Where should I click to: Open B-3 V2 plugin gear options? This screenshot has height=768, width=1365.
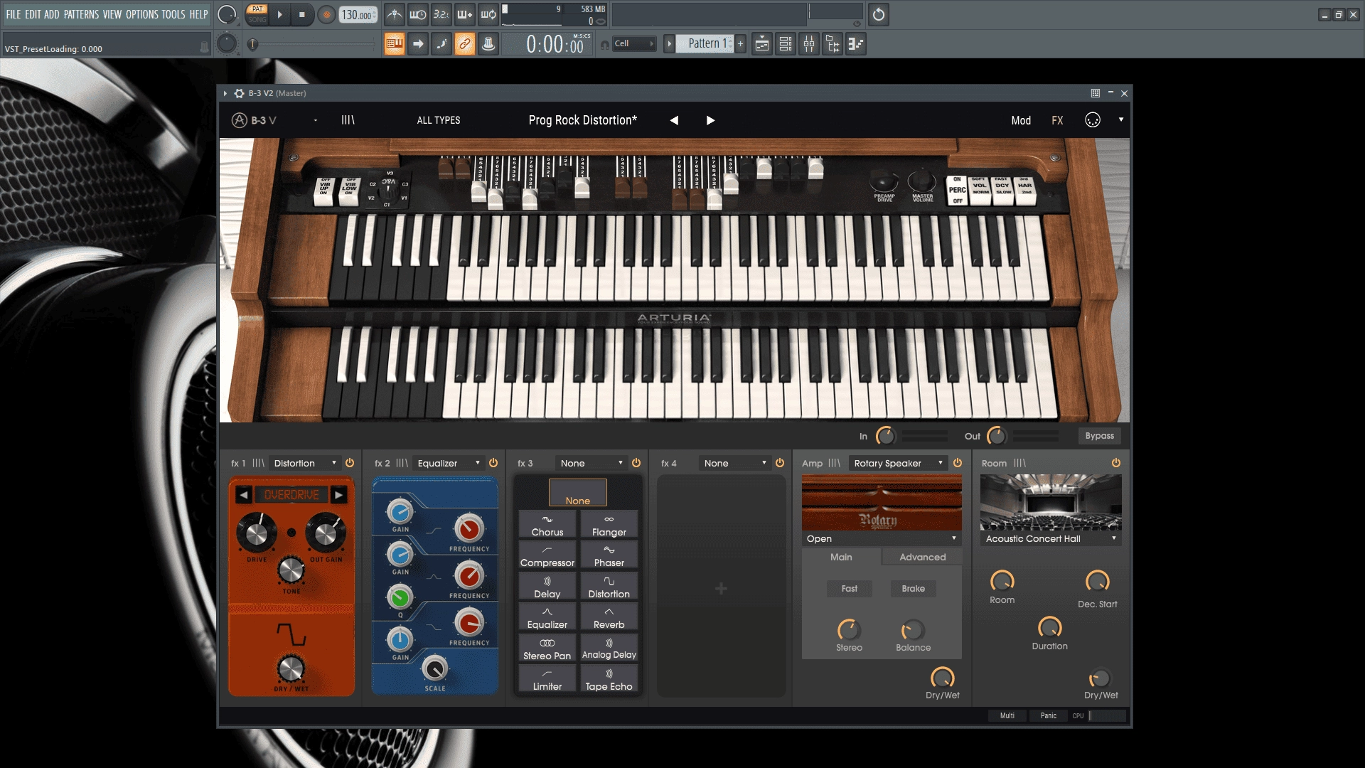click(239, 93)
